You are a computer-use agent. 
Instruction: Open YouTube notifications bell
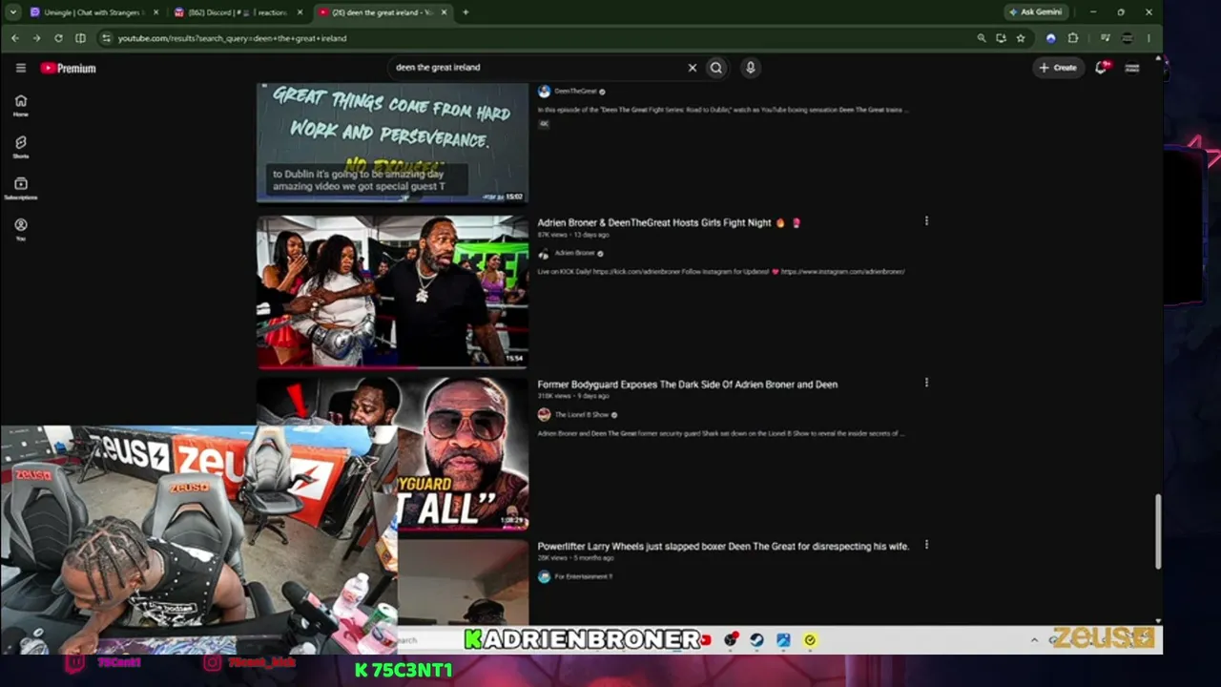[1101, 68]
